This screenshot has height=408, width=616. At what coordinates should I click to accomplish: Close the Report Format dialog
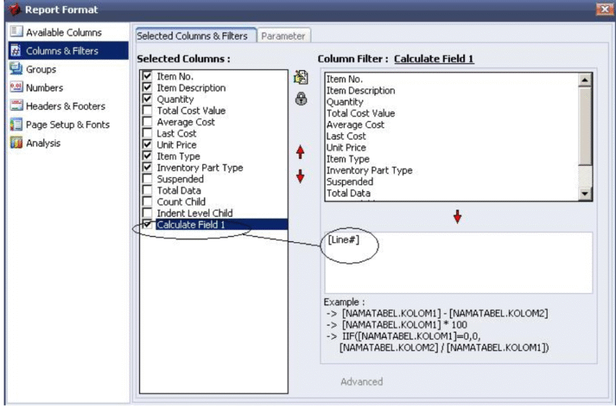[x=604, y=9]
